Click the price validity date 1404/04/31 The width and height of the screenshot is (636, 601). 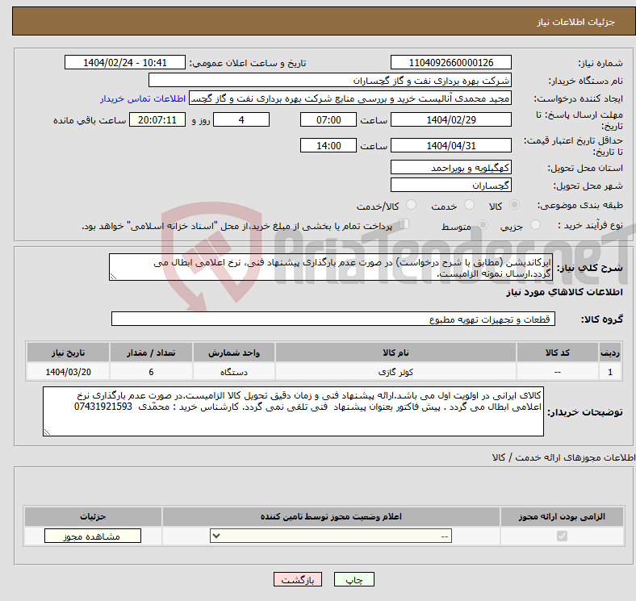tap(450, 145)
